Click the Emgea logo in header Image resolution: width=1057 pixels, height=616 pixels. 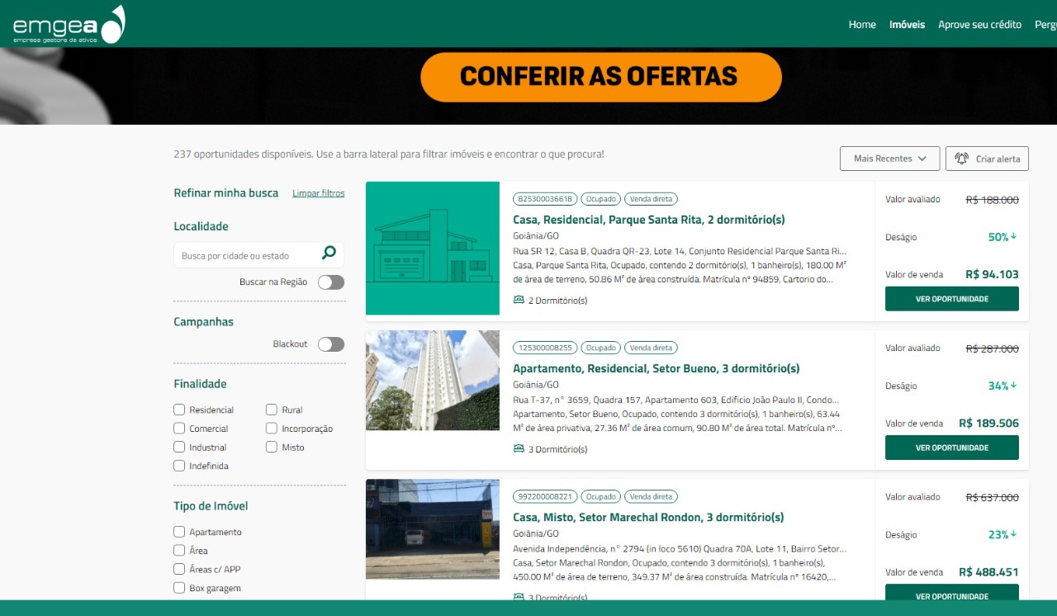(69, 25)
